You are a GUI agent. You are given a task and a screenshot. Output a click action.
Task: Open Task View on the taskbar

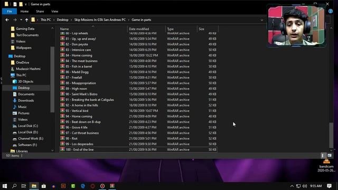pos(24,186)
